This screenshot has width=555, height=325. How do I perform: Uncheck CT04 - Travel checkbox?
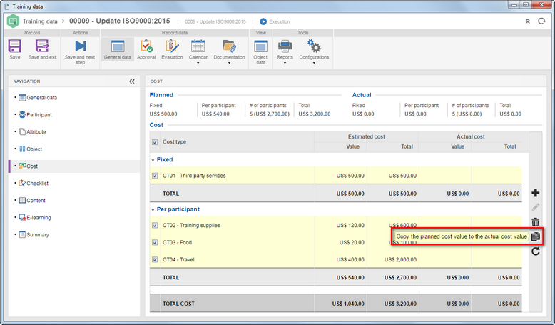click(x=155, y=259)
